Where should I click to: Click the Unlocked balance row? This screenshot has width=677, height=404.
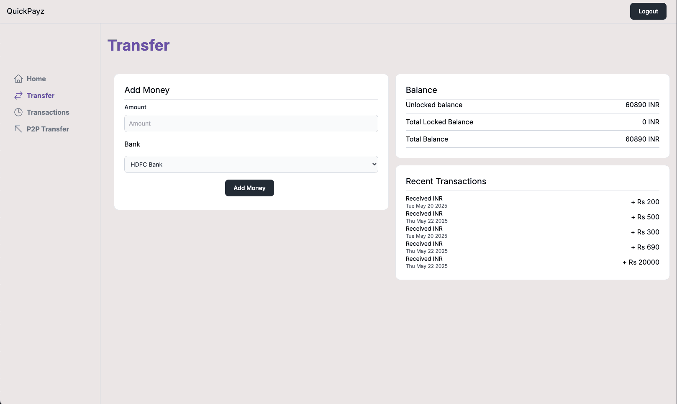pyautogui.click(x=532, y=105)
